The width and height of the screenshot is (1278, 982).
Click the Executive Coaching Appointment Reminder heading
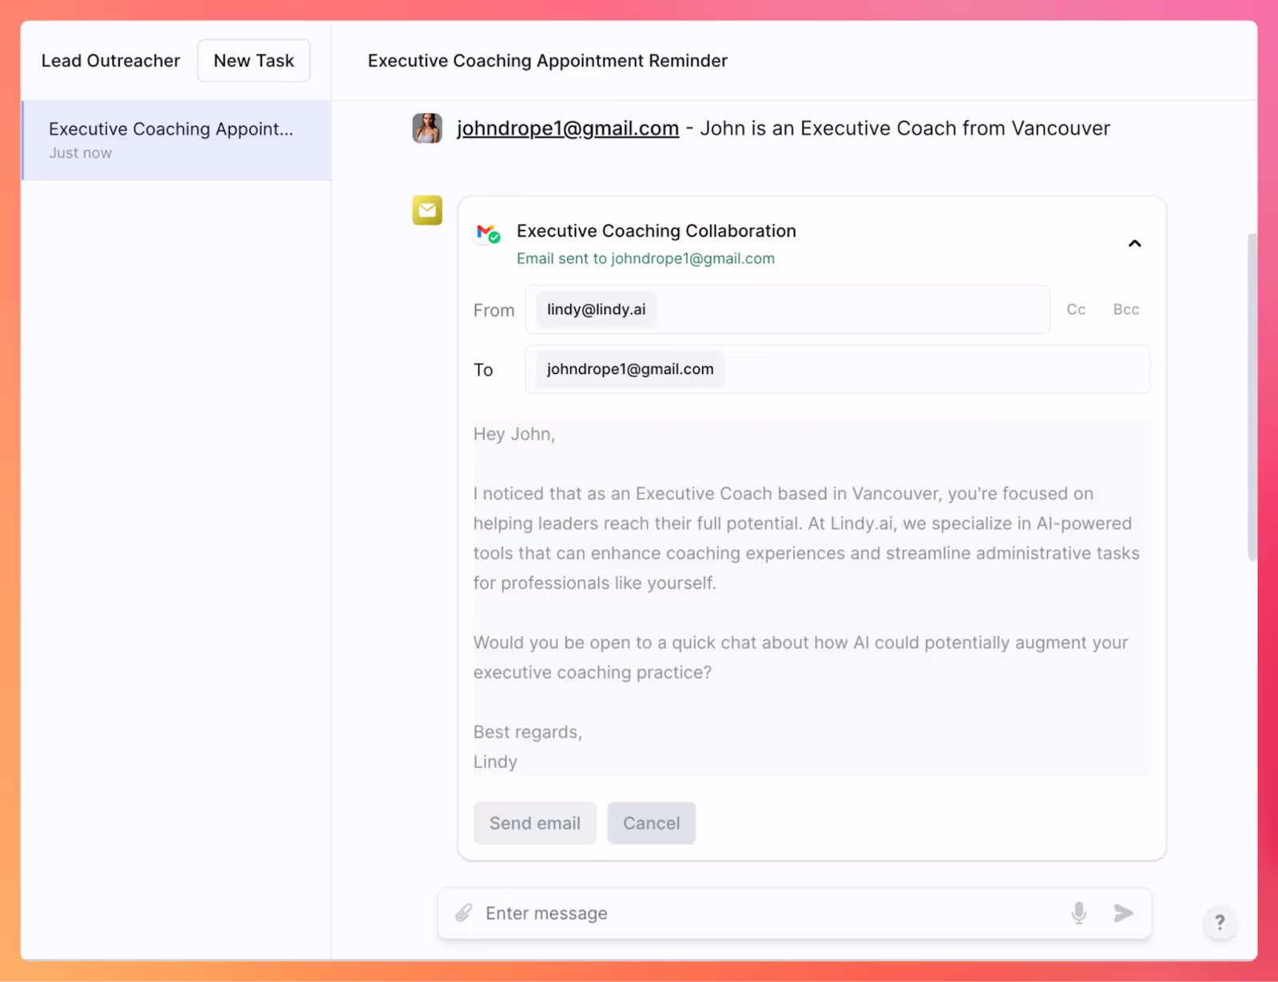[x=548, y=61]
